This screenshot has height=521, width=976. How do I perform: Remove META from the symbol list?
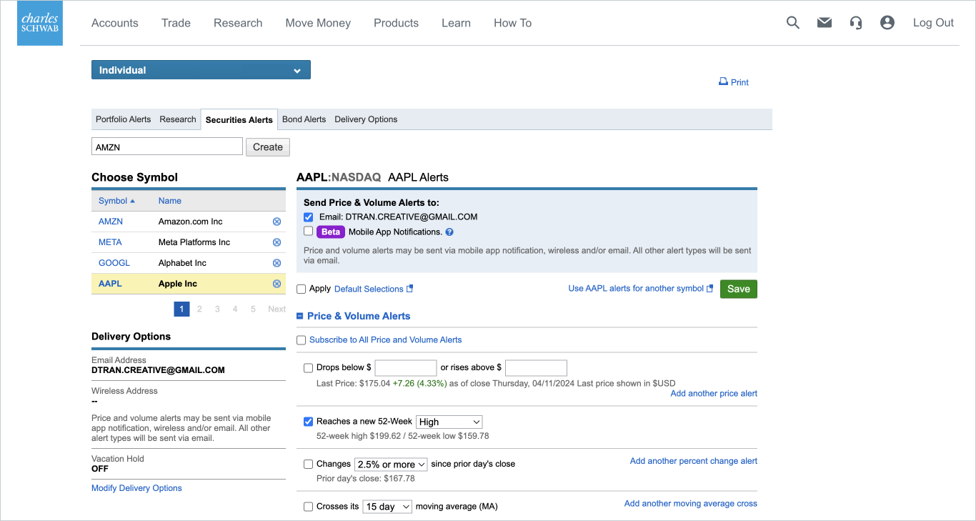[x=277, y=242]
